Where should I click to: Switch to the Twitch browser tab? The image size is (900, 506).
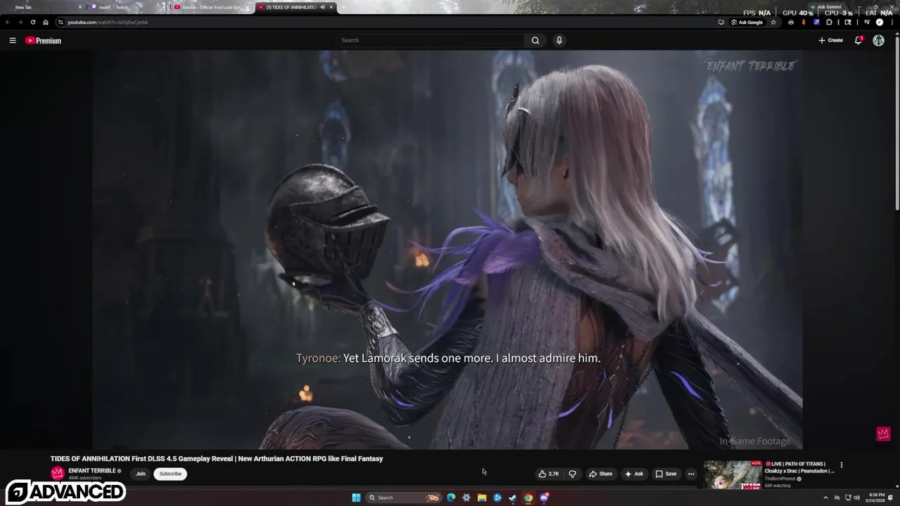(x=128, y=7)
